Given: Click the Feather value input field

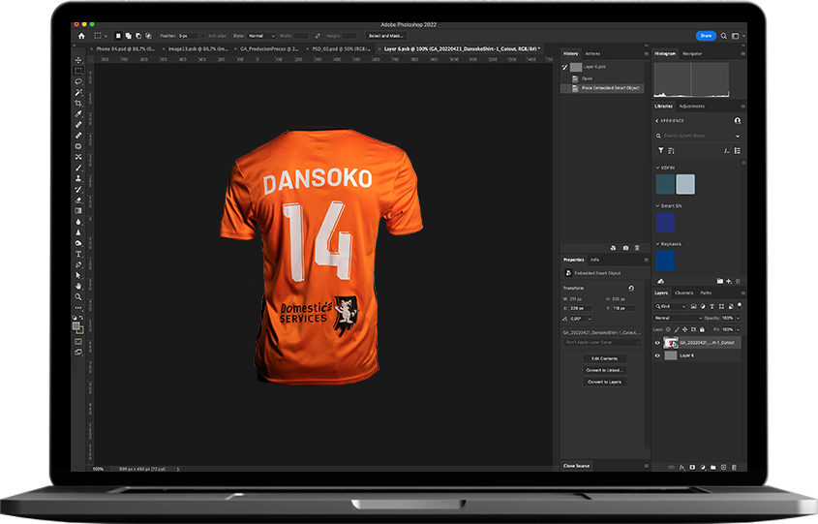Looking at the screenshot, I should click(188, 36).
